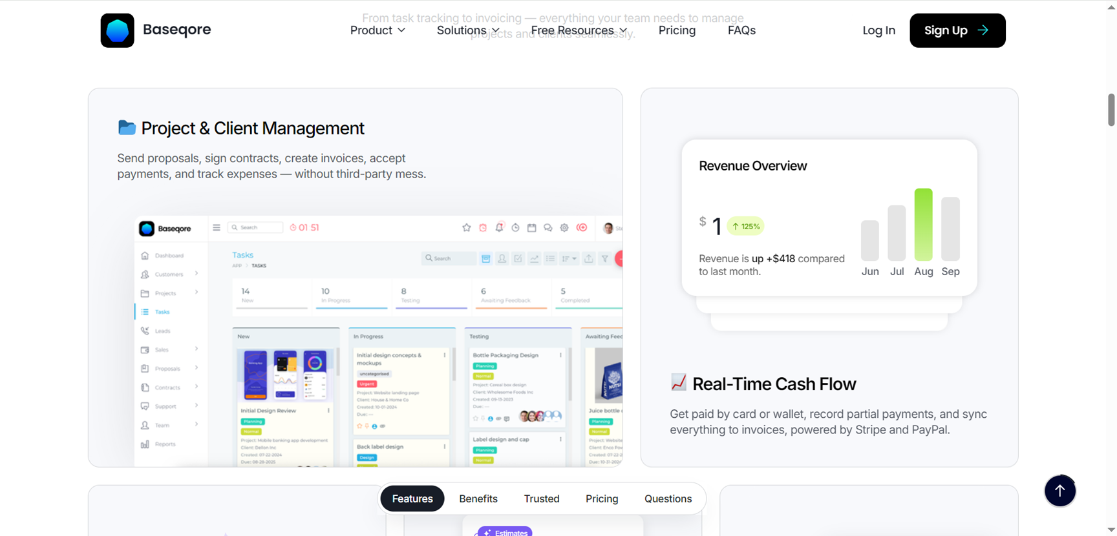Click the star favorites icon in preview toolbar
Viewport: 1117px width, 536px height.
pos(467,227)
